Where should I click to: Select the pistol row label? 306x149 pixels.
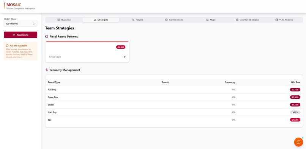(x=50, y=105)
